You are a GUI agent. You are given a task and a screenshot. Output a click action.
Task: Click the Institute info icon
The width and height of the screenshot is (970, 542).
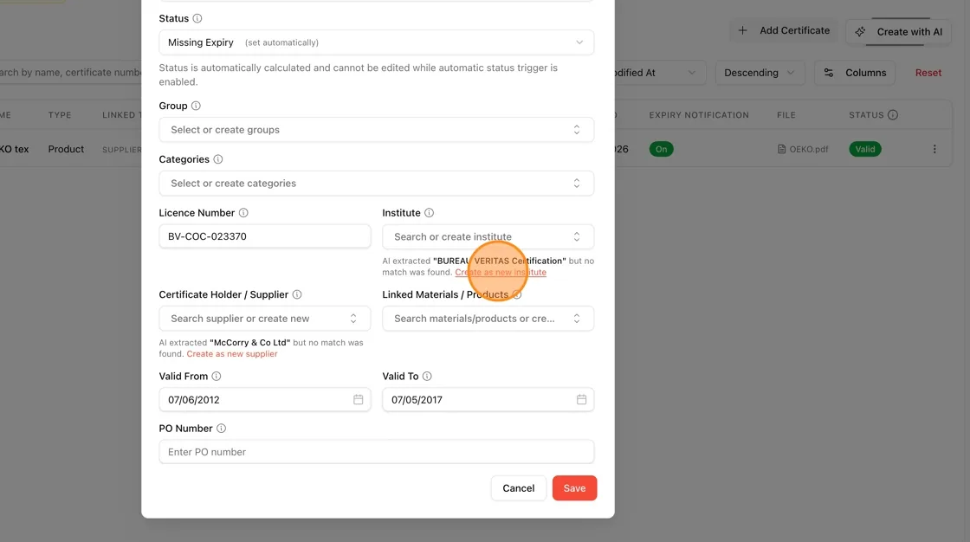point(430,213)
